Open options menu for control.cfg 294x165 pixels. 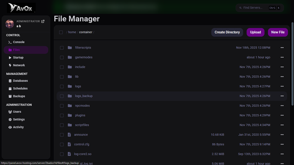coord(282,144)
